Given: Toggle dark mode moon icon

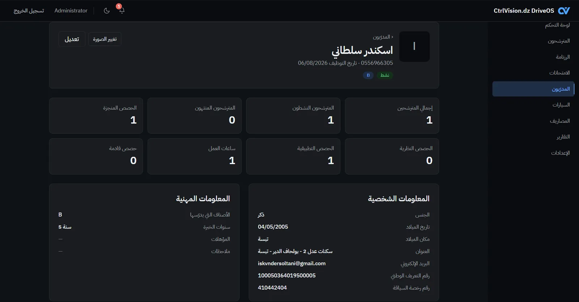Looking at the screenshot, I should coord(106,10).
